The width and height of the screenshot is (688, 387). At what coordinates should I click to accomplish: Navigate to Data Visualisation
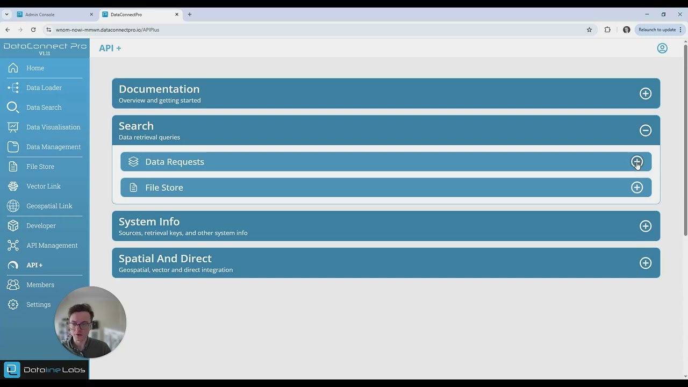point(53,127)
